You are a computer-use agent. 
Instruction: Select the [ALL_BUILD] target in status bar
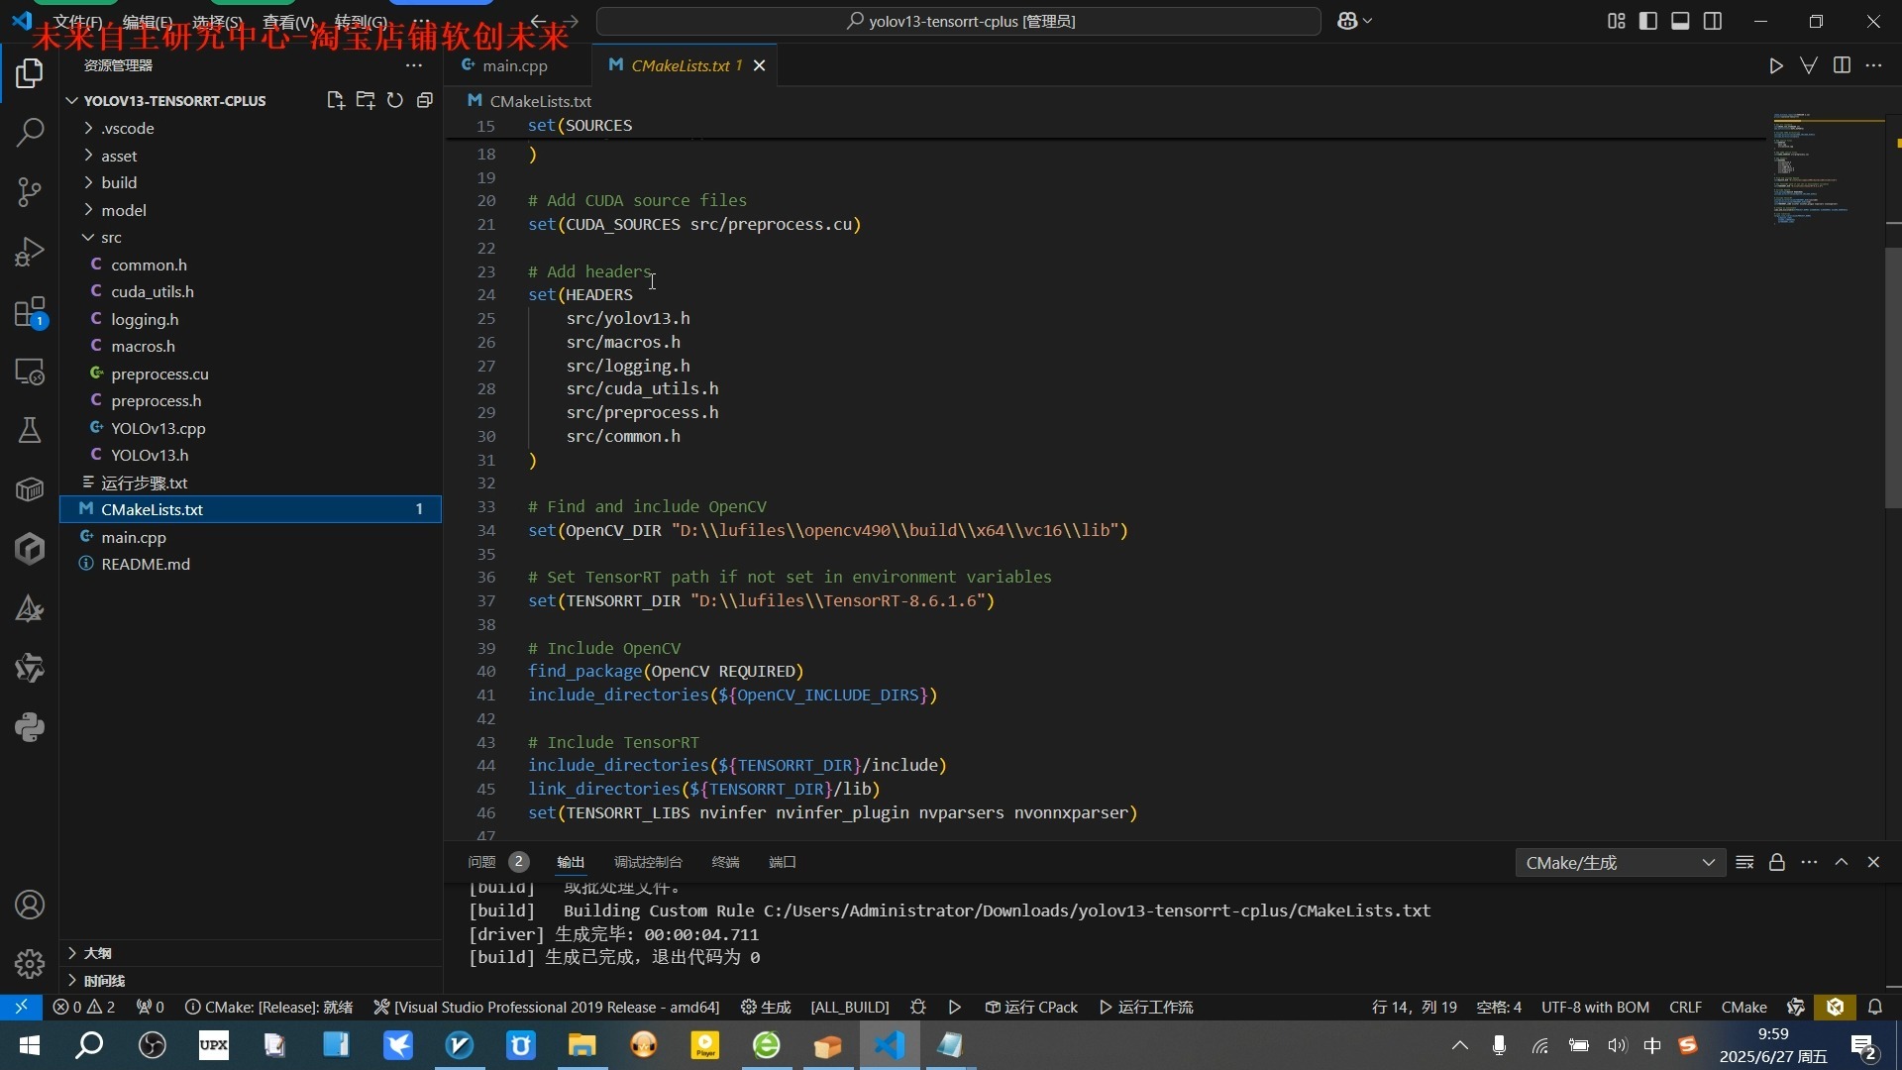(x=849, y=1007)
